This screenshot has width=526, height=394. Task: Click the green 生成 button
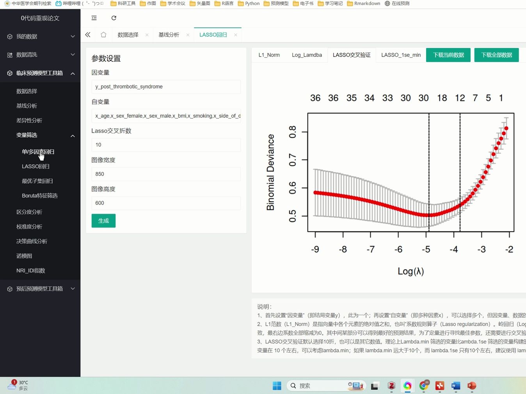pos(103,221)
